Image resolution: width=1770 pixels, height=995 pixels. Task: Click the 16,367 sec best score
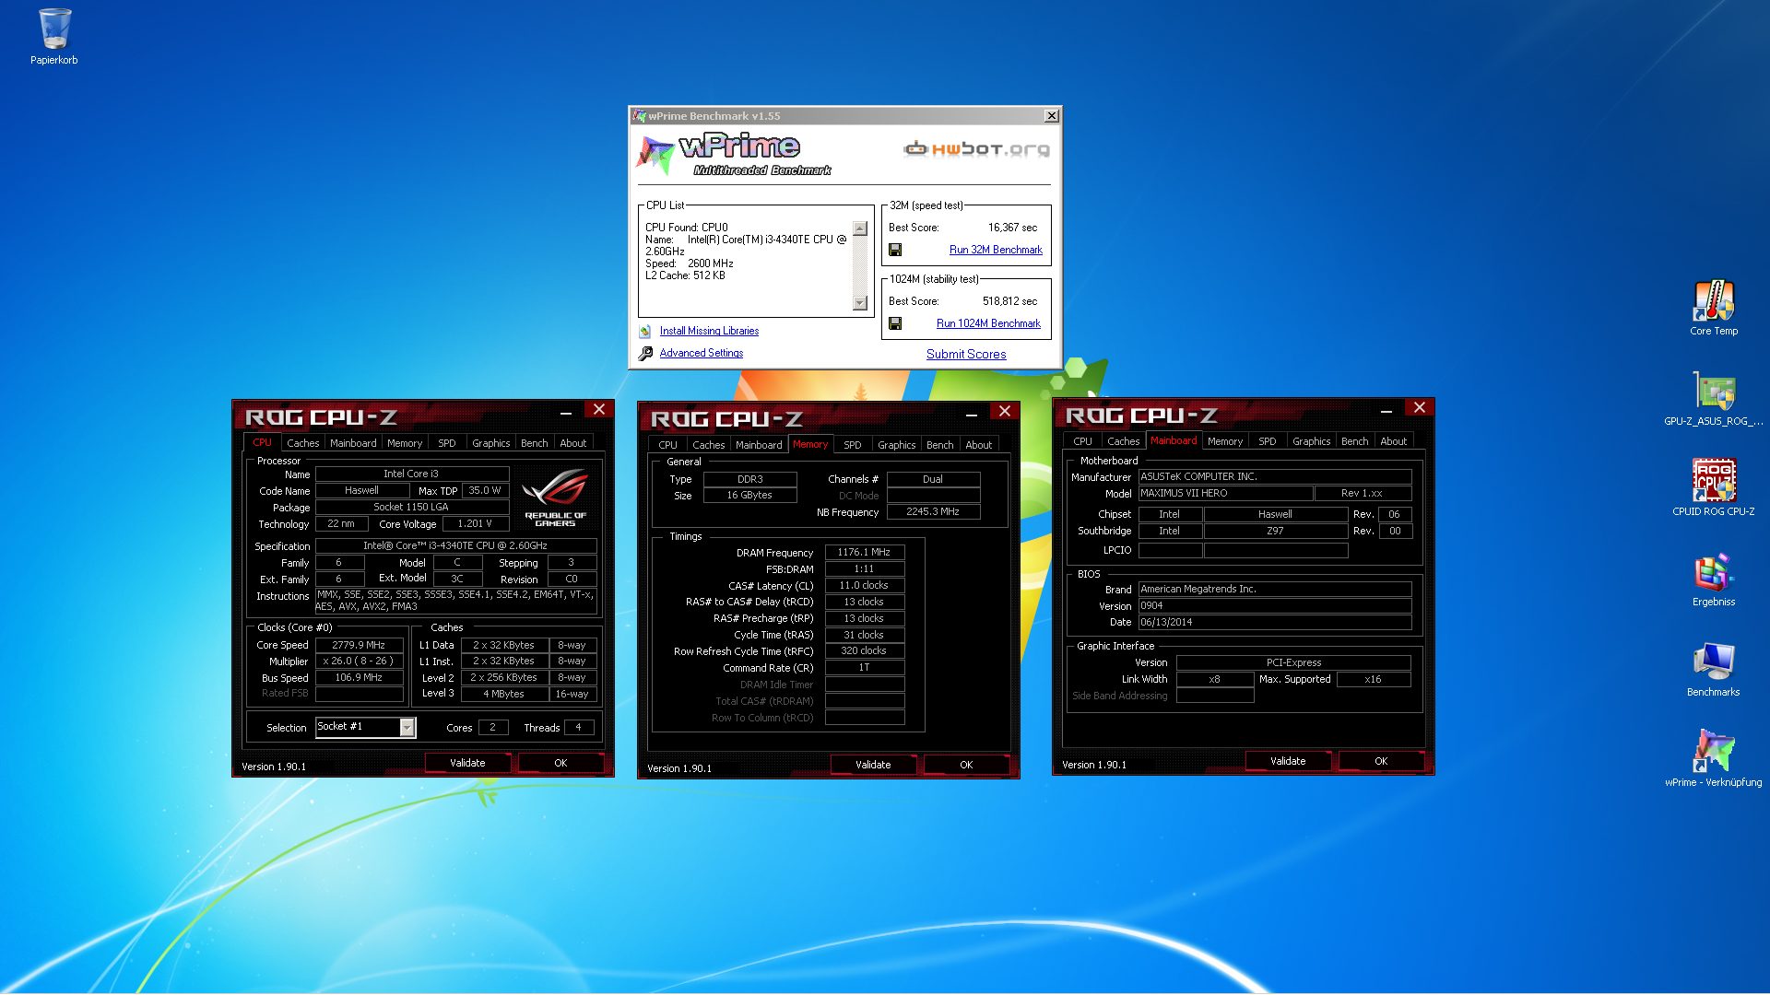tap(1012, 228)
